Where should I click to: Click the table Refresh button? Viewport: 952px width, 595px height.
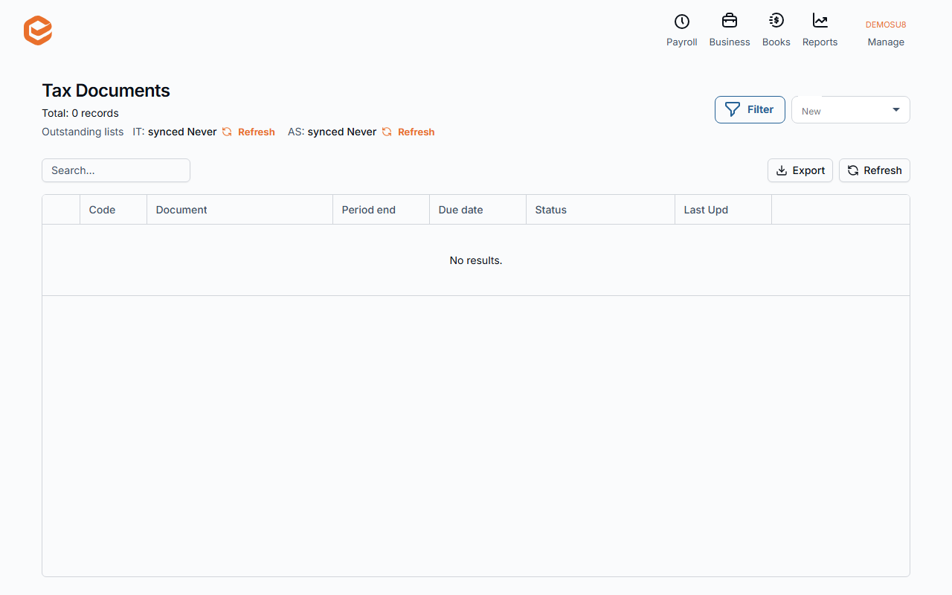pyautogui.click(x=875, y=170)
